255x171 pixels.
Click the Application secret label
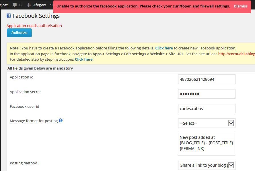point(25,92)
